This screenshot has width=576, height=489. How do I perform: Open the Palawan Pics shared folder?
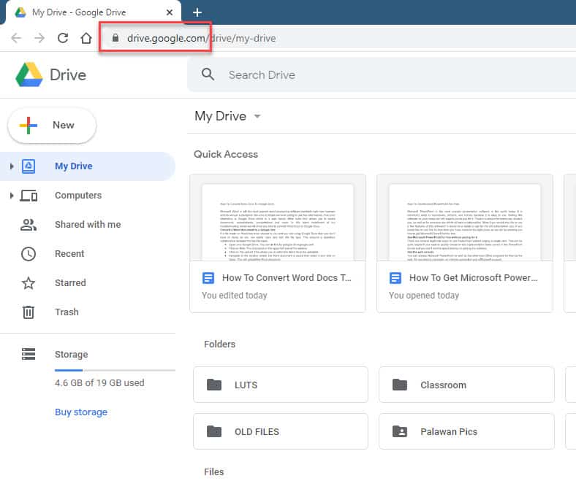tap(466, 431)
